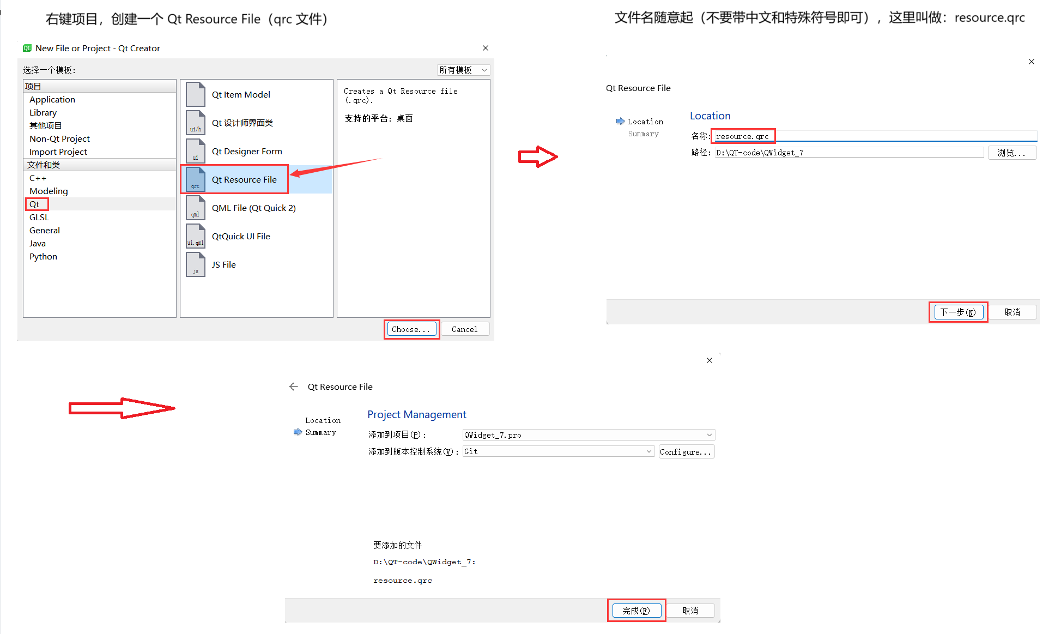
Task: Select the Qt Designer Form ui icon
Action: point(195,151)
